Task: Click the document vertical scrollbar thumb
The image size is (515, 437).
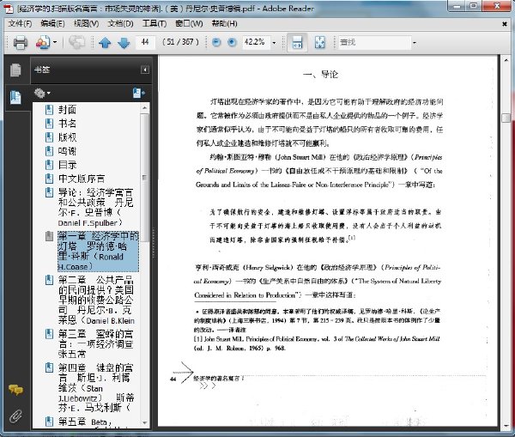Action: coord(506,118)
